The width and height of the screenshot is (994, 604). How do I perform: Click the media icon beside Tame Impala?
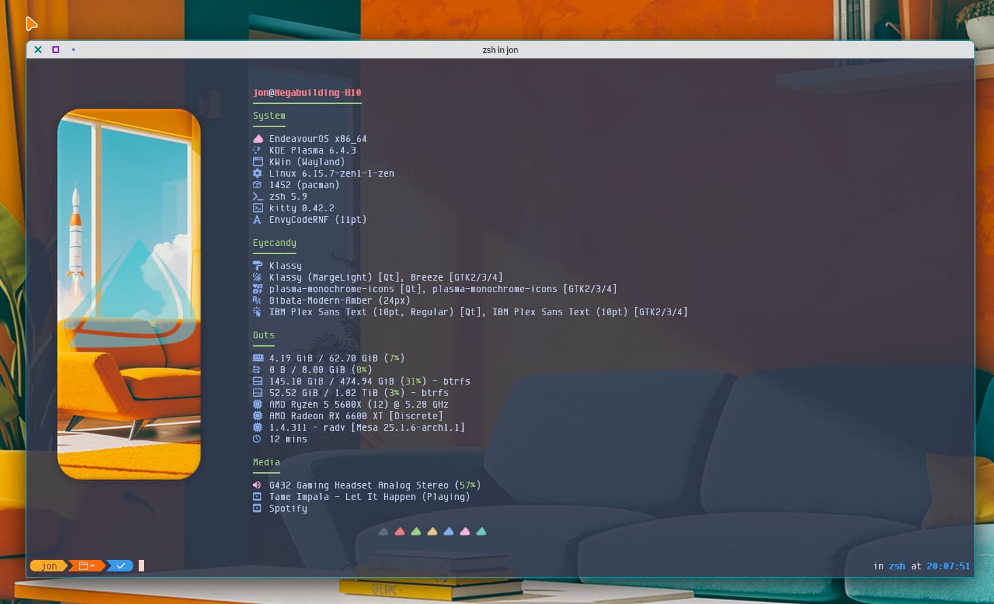click(257, 497)
